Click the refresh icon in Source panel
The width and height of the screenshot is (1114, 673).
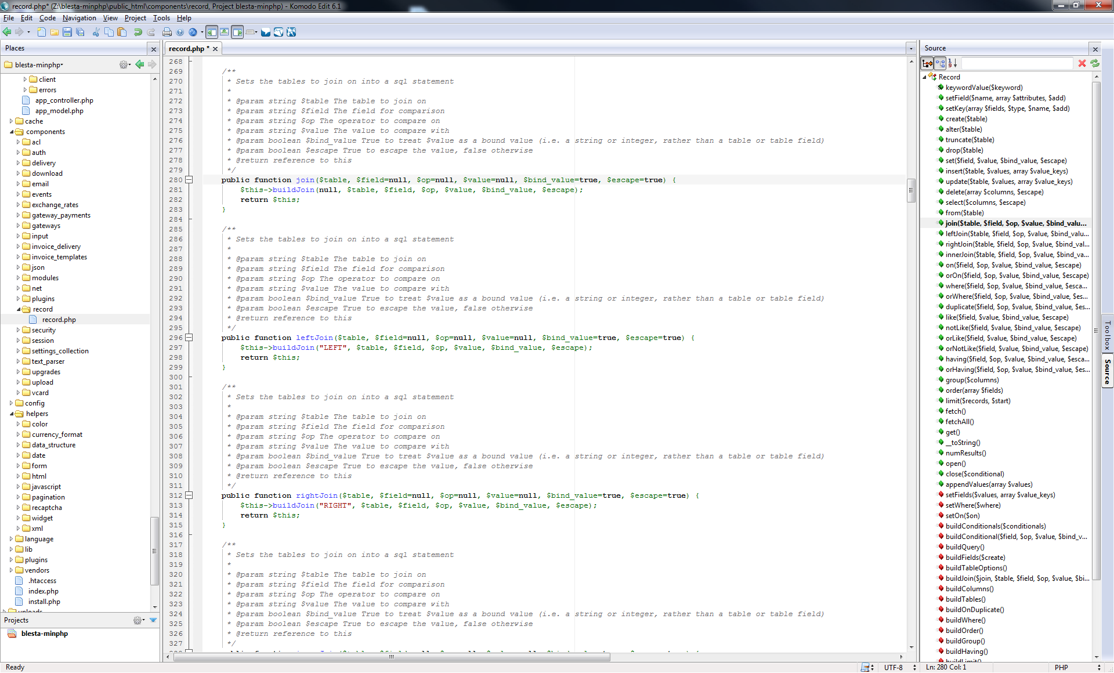(x=1095, y=63)
